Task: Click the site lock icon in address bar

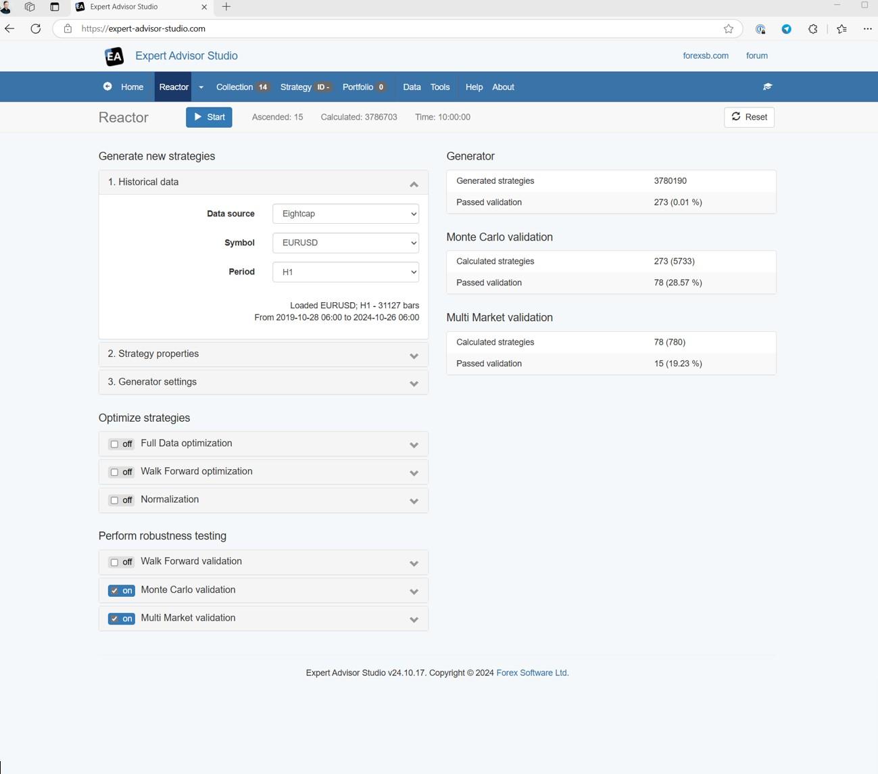Action: 68,28
